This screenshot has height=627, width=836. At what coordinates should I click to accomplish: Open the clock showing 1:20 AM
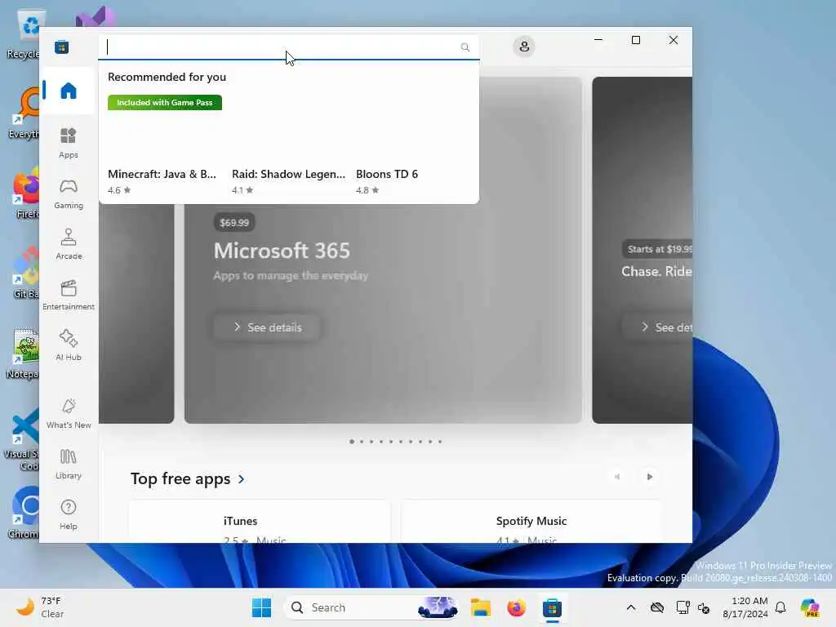[x=745, y=607]
